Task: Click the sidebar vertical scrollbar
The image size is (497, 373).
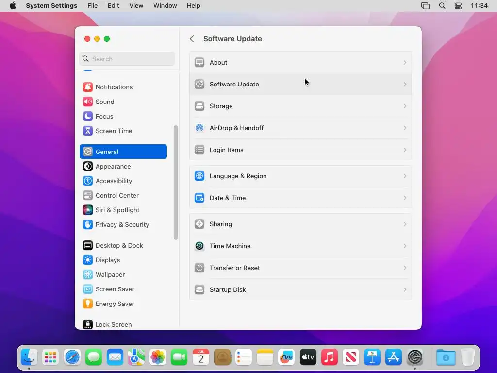Action: pyautogui.click(x=176, y=183)
